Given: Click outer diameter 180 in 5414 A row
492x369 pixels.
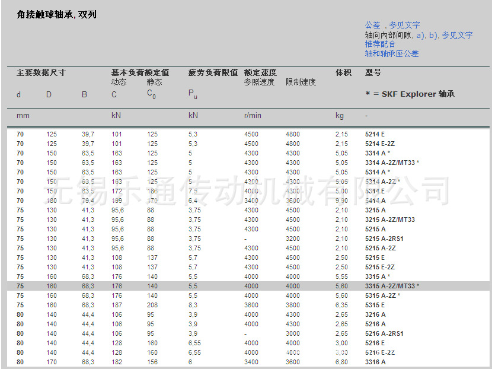Looking at the screenshot, I should 52,201.
